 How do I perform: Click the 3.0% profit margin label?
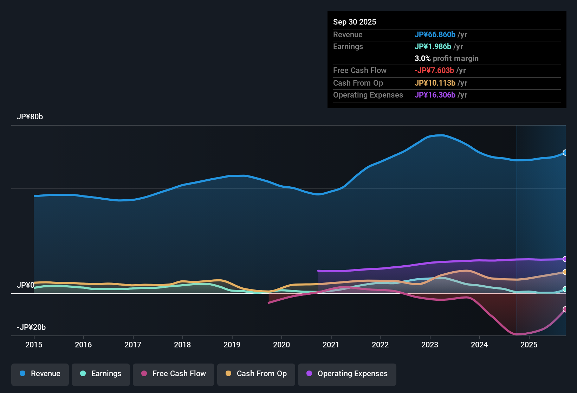[x=447, y=58]
